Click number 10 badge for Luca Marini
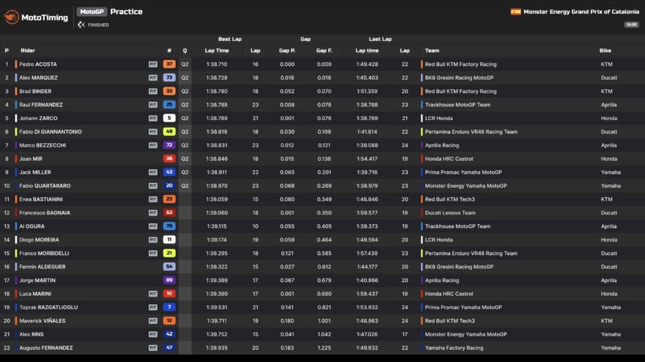 pyautogui.click(x=169, y=294)
